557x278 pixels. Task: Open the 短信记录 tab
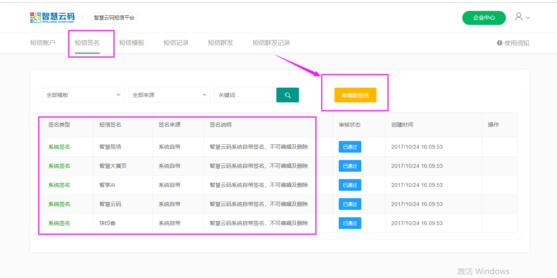coord(176,43)
